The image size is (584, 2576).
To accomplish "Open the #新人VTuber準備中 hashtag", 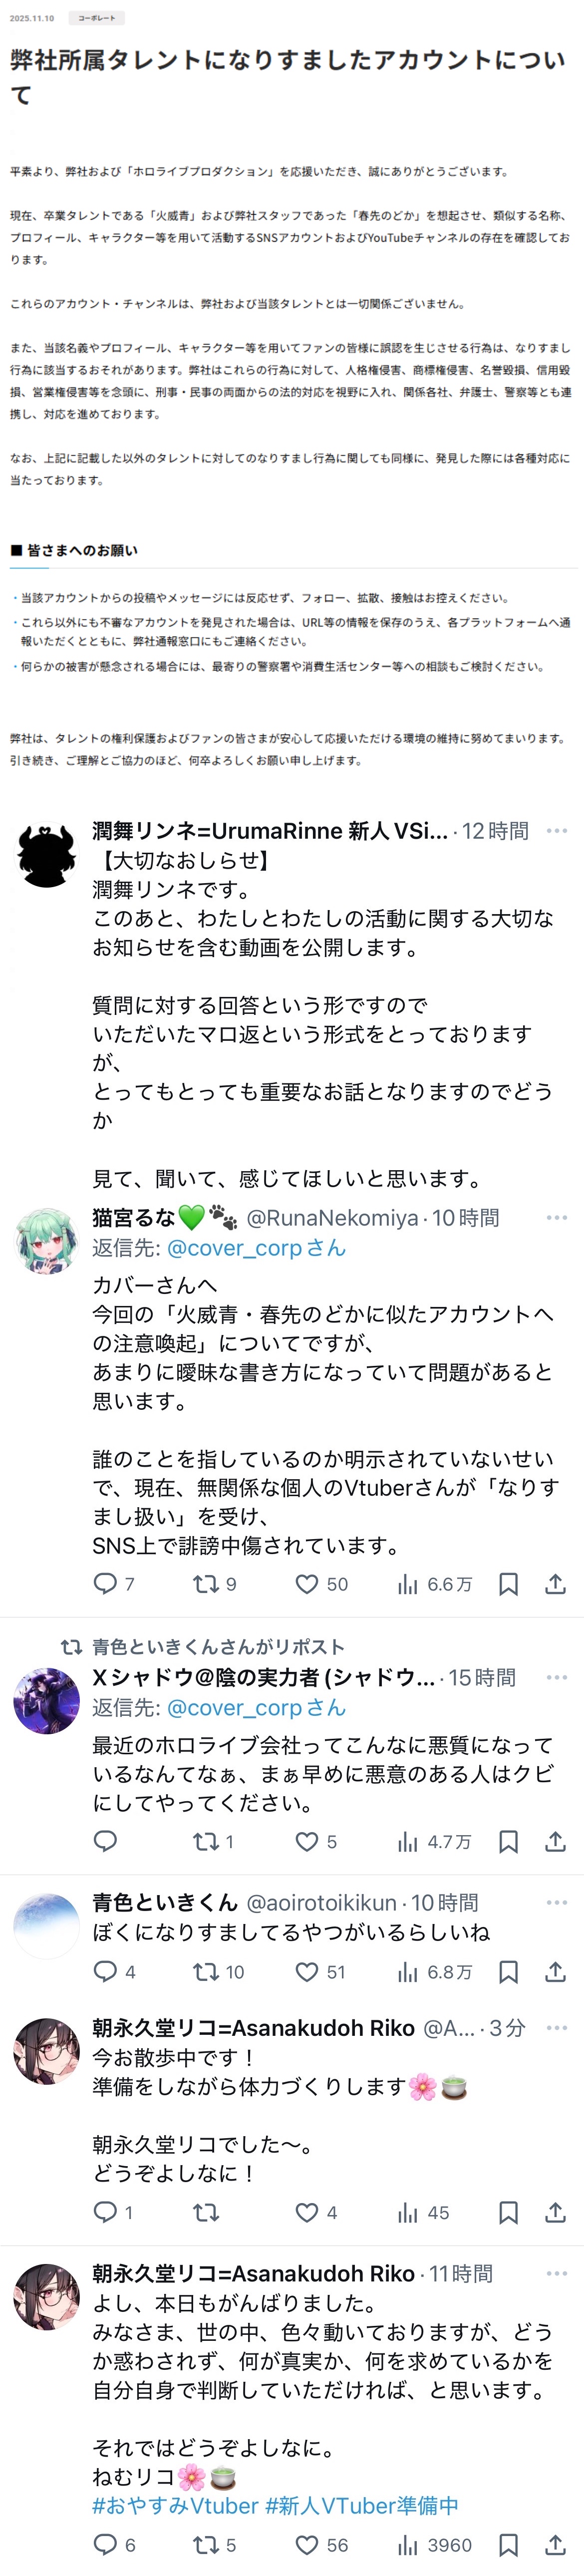I will tap(361, 2506).
